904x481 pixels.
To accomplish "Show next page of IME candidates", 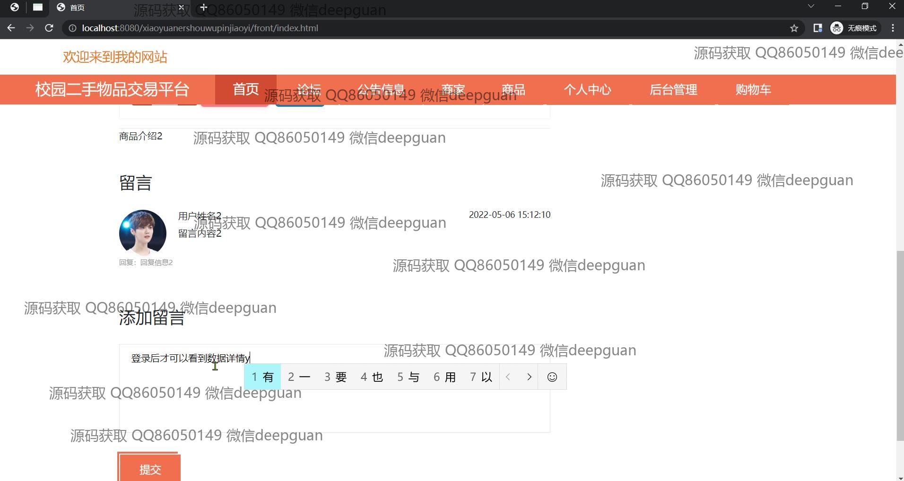I will pyautogui.click(x=529, y=377).
